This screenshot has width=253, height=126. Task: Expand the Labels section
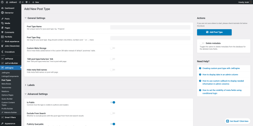point(30,85)
